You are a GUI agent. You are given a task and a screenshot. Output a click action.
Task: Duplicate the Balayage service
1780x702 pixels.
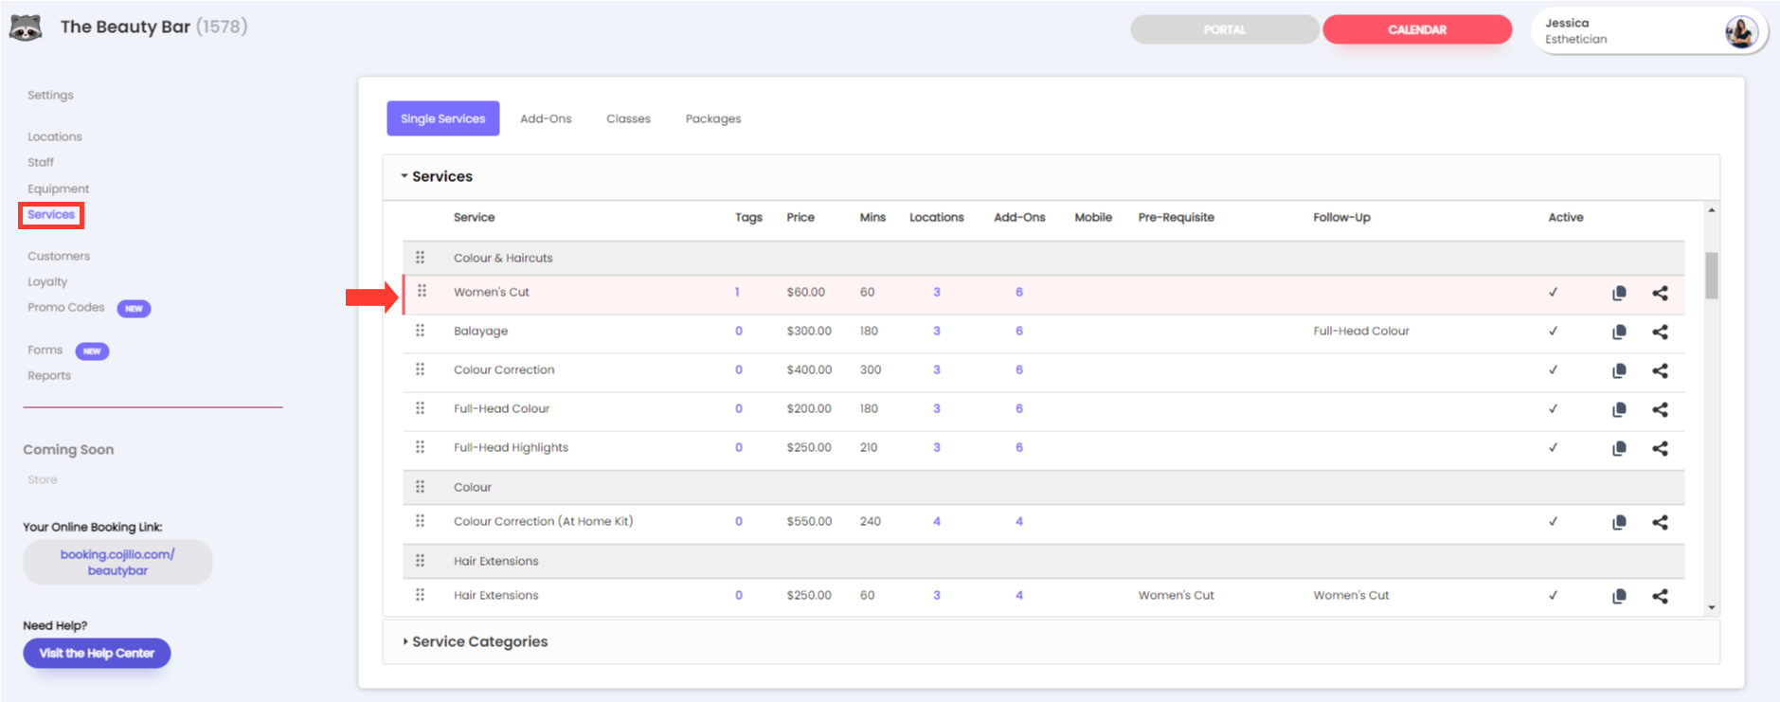pos(1619,332)
